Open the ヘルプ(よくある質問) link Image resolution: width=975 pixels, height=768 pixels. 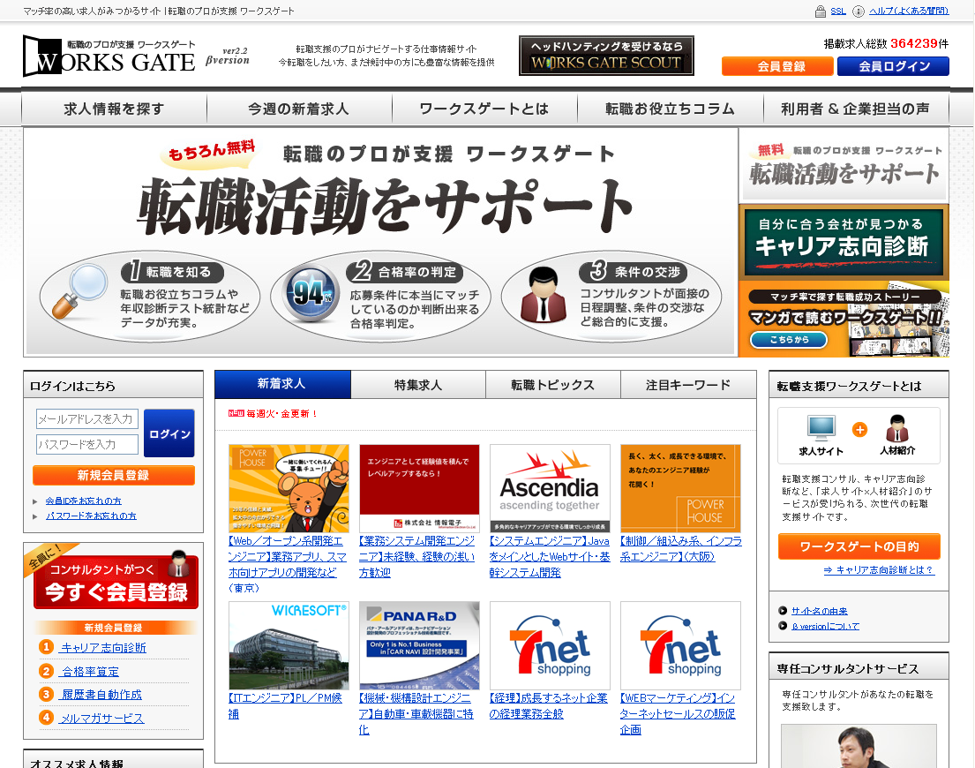(909, 11)
